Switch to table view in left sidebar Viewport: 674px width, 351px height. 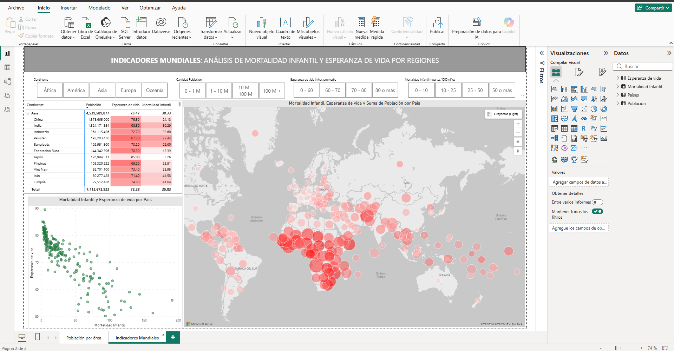[7, 67]
